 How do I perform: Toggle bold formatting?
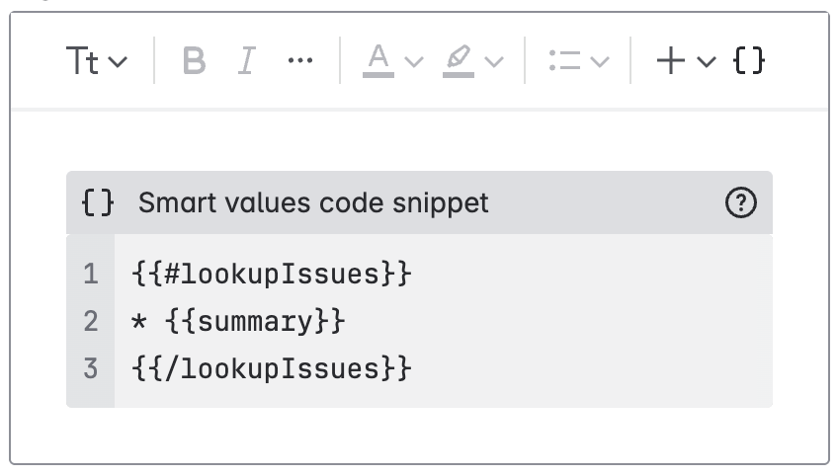point(195,61)
